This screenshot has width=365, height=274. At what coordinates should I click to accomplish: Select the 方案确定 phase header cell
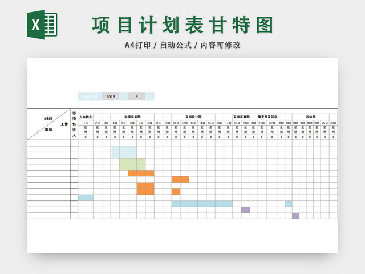(x=86, y=116)
